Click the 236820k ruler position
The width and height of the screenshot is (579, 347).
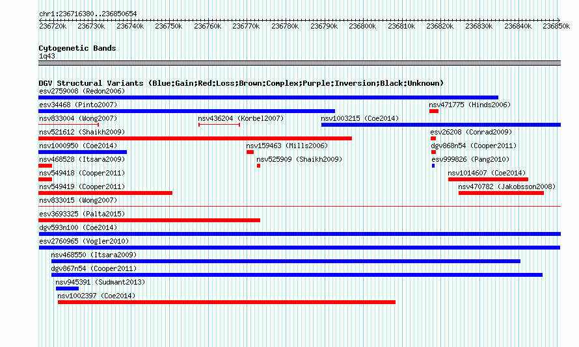(440, 27)
